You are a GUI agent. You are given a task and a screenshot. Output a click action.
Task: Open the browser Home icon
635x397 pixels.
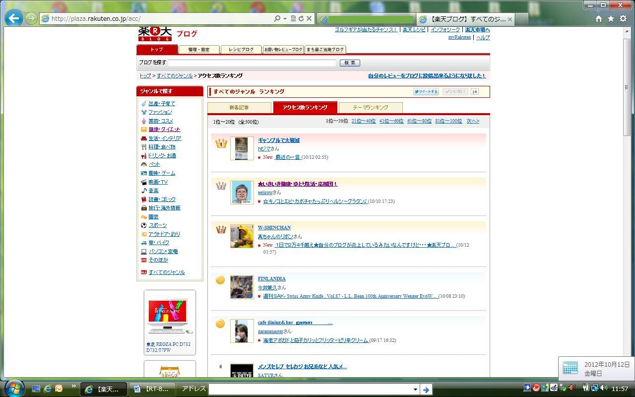[599, 18]
